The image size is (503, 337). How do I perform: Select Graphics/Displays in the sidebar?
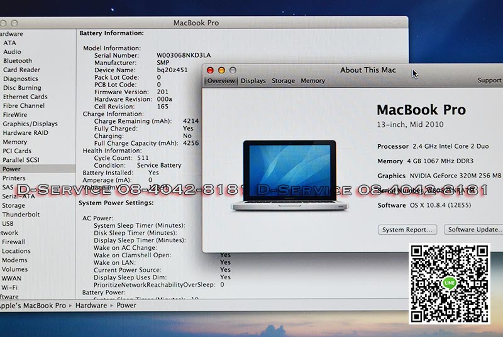click(x=30, y=124)
